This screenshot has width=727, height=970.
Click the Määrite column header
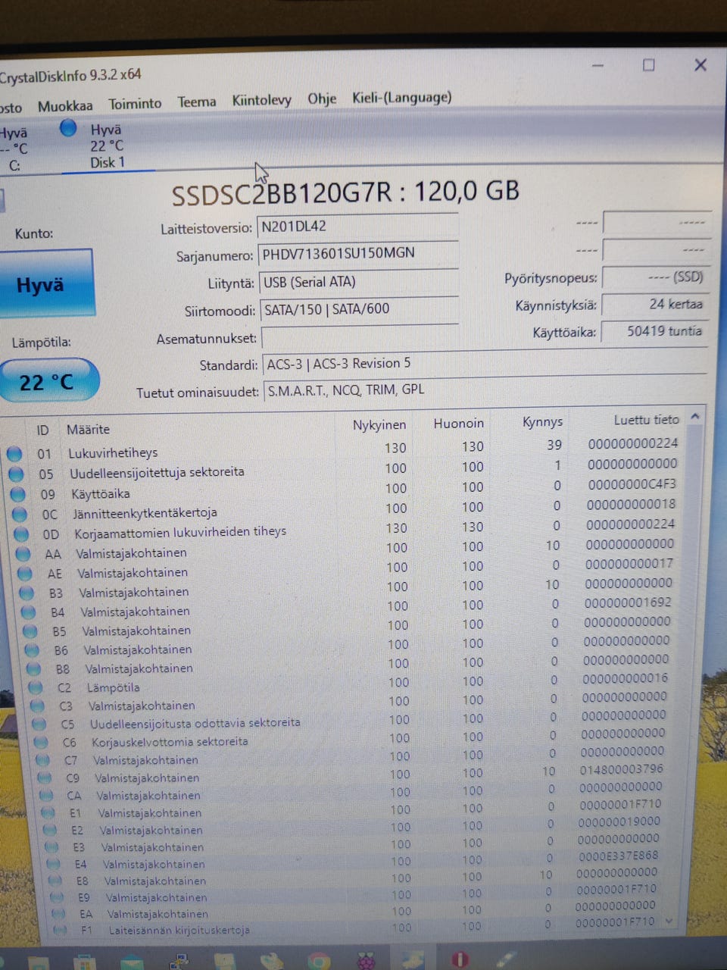tap(88, 430)
